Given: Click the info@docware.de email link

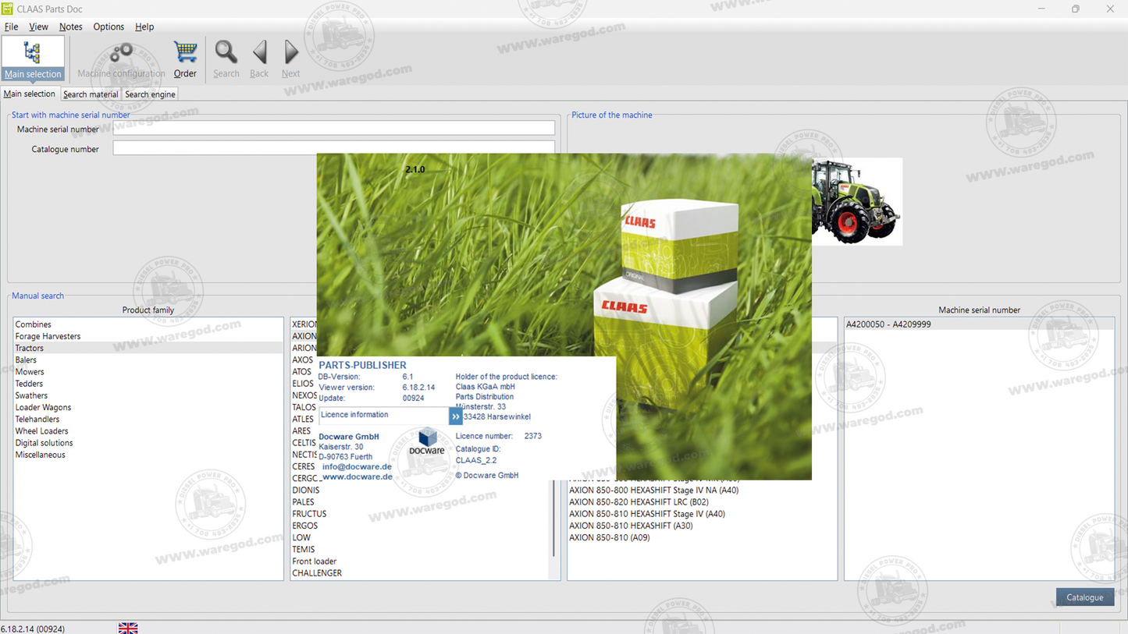Looking at the screenshot, I should pyautogui.click(x=355, y=466).
